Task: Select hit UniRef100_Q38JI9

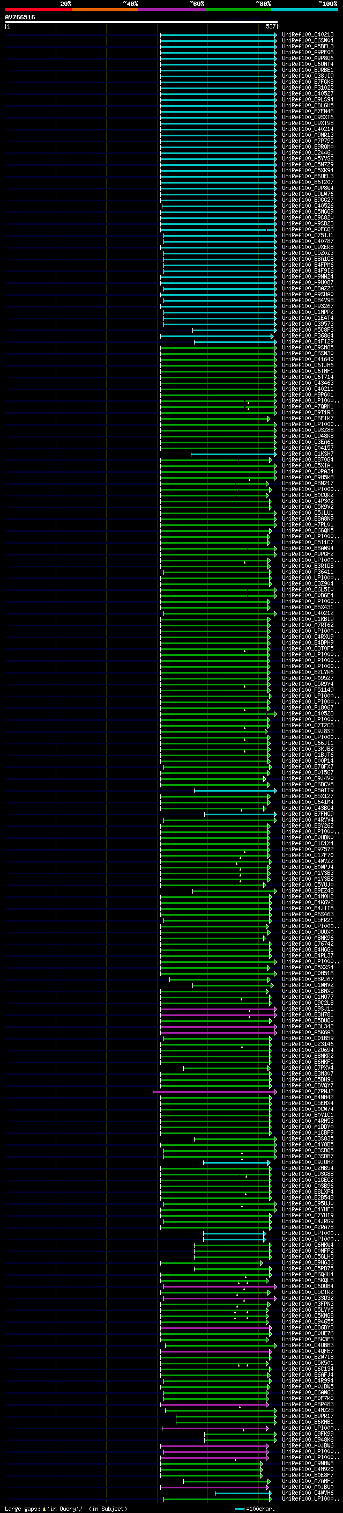Action: click(x=308, y=76)
